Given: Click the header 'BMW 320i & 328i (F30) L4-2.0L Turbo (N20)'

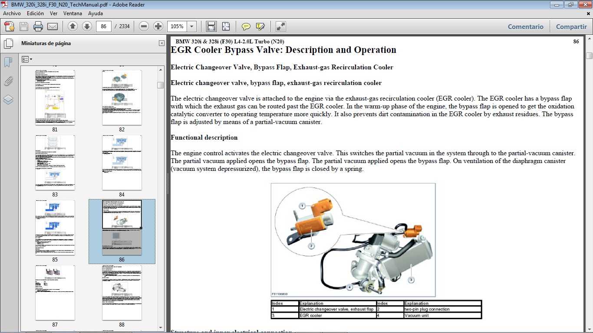Looking at the screenshot, I should click(x=230, y=42).
